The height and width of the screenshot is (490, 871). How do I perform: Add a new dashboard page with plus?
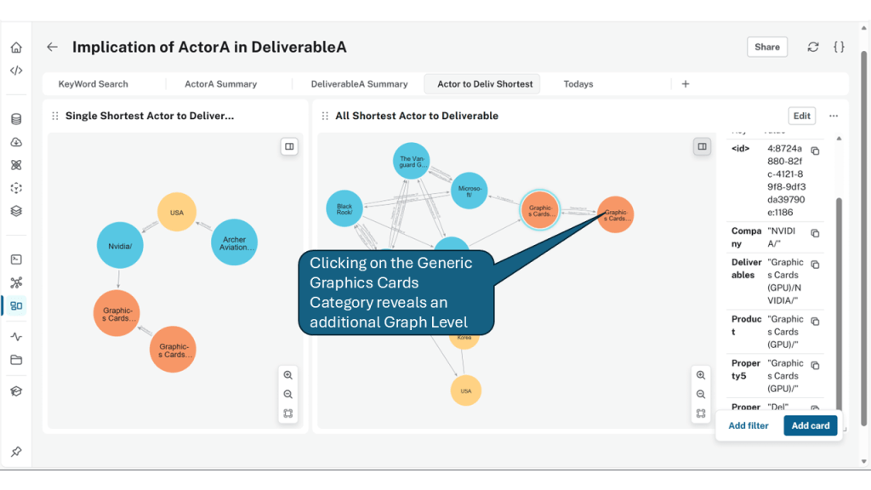pos(686,84)
